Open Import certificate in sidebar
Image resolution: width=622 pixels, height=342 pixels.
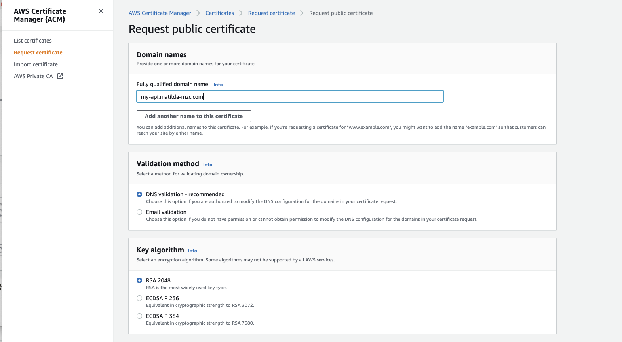(x=36, y=64)
